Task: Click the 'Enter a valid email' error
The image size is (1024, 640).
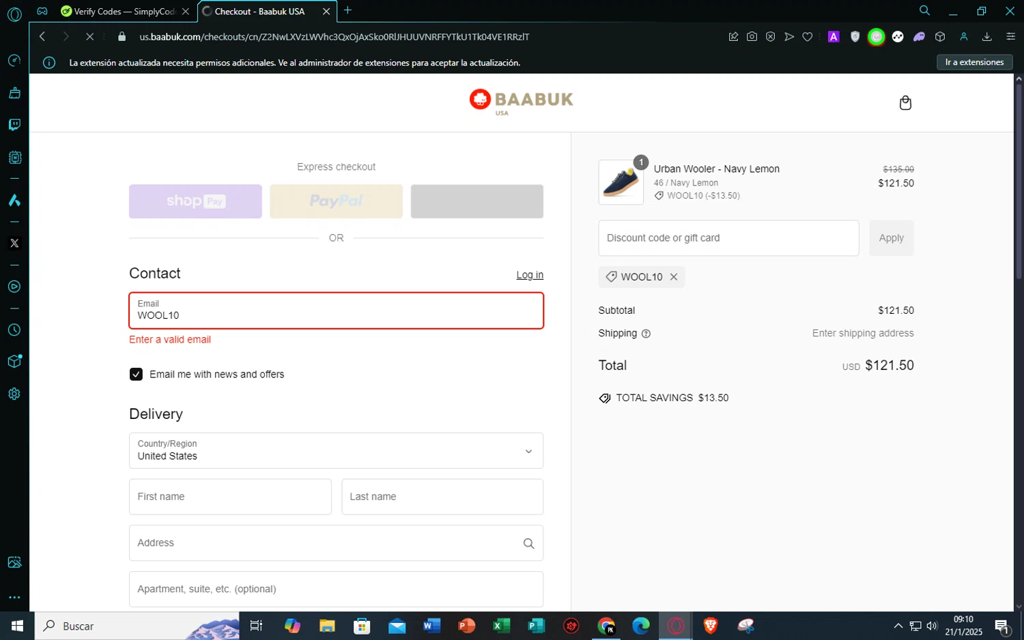Action: [170, 340]
